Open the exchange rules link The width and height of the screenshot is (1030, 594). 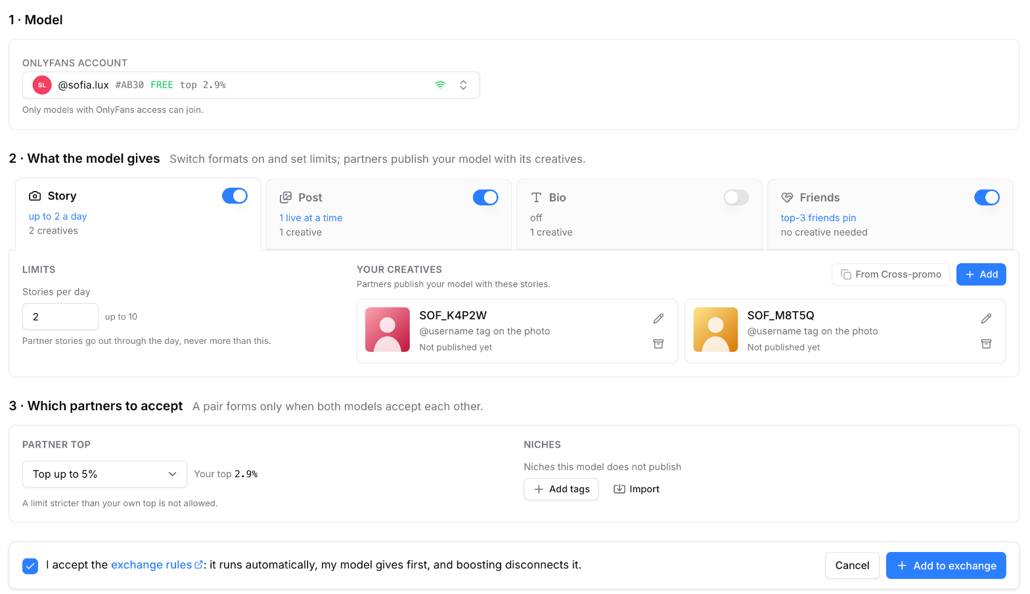(x=156, y=565)
